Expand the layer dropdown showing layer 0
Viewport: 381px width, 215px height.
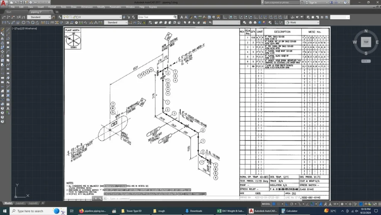[x=120, y=17]
